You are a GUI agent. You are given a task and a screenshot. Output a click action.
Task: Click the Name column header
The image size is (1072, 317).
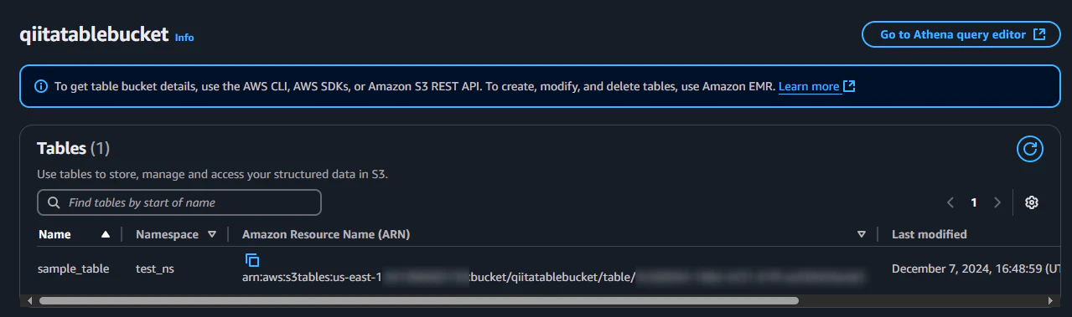click(54, 234)
